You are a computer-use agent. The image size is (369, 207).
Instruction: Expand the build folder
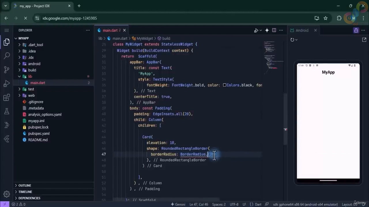point(19,70)
